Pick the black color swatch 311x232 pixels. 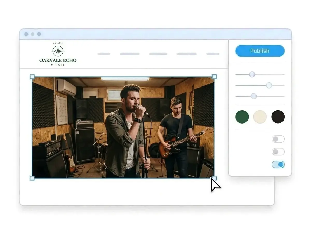tap(278, 117)
